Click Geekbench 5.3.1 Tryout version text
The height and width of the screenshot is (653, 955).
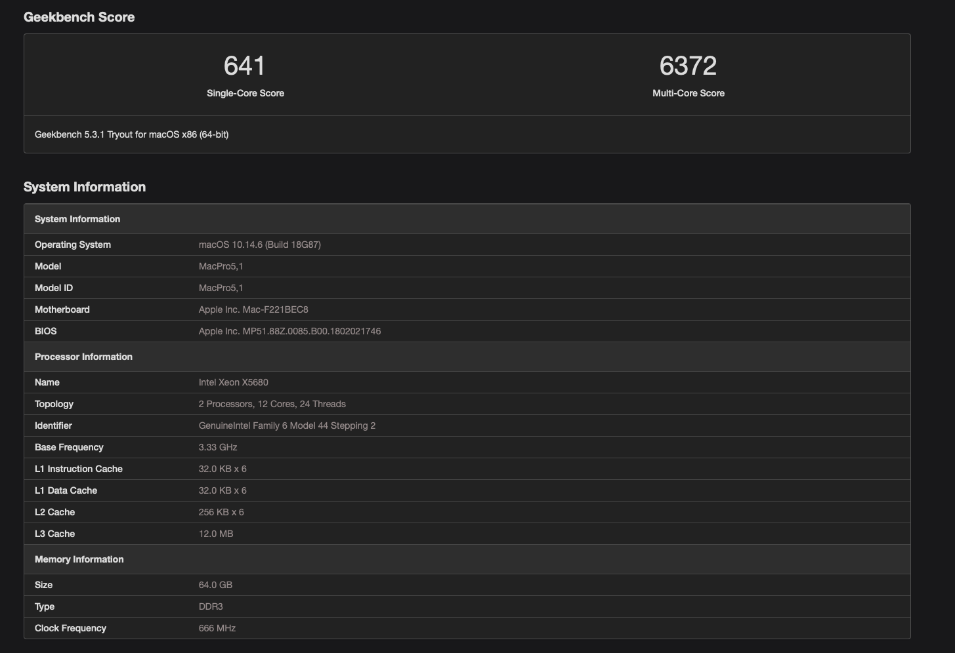132,134
